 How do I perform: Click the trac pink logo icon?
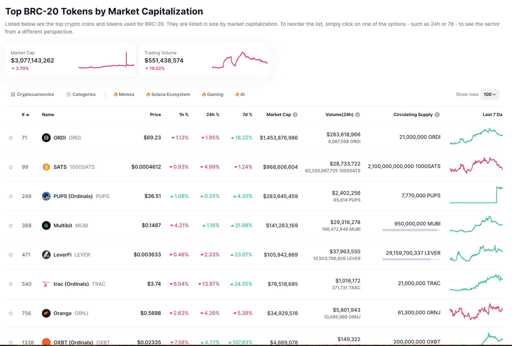[x=46, y=284]
